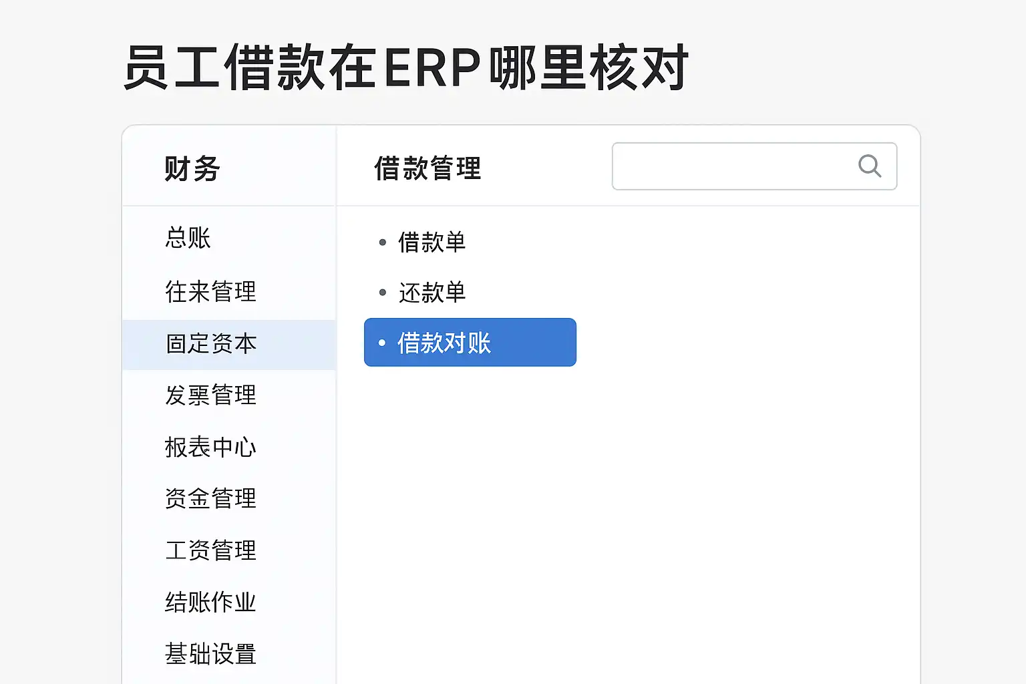Open 总账 in the sidebar

[x=188, y=238]
